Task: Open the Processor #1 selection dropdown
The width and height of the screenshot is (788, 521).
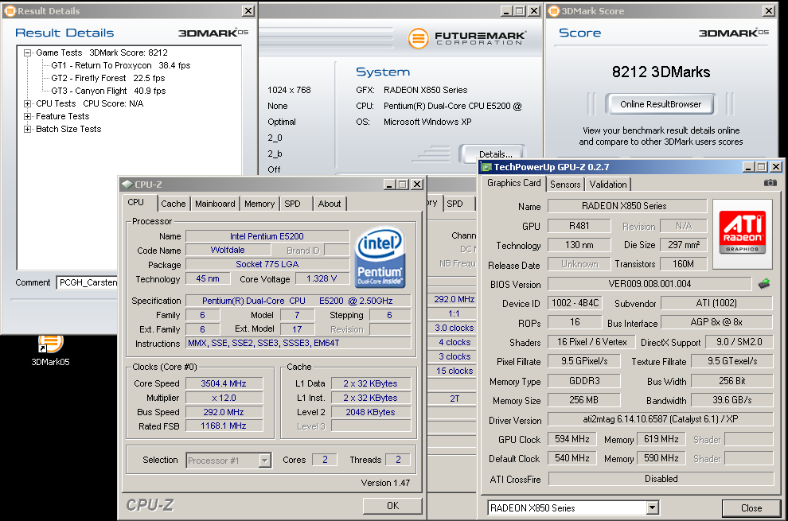Action: coord(264,461)
